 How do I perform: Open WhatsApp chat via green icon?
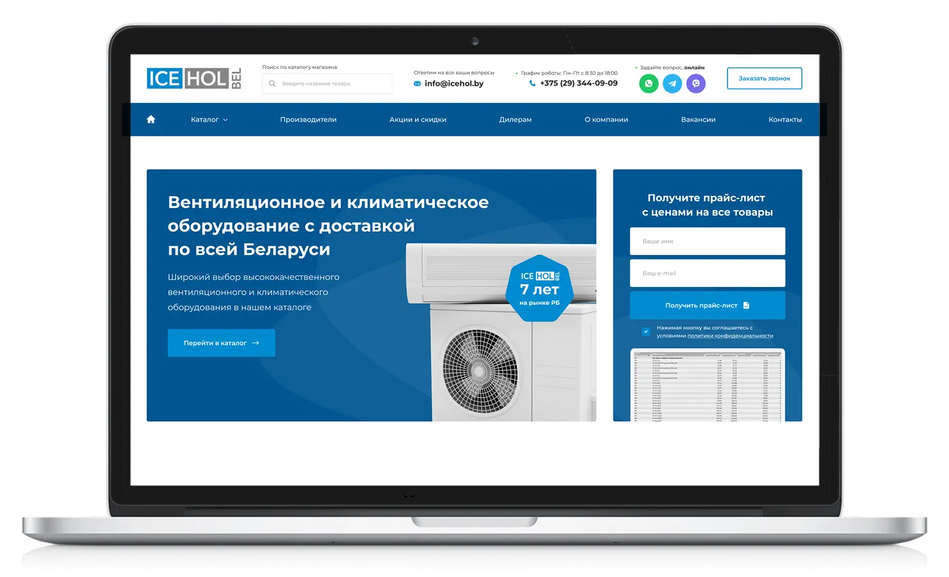(x=649, y=84)
